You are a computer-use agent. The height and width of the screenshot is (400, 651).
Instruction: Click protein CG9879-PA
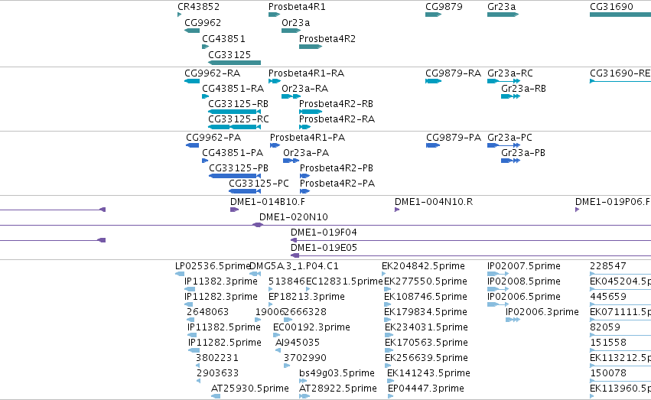[454, 138]
